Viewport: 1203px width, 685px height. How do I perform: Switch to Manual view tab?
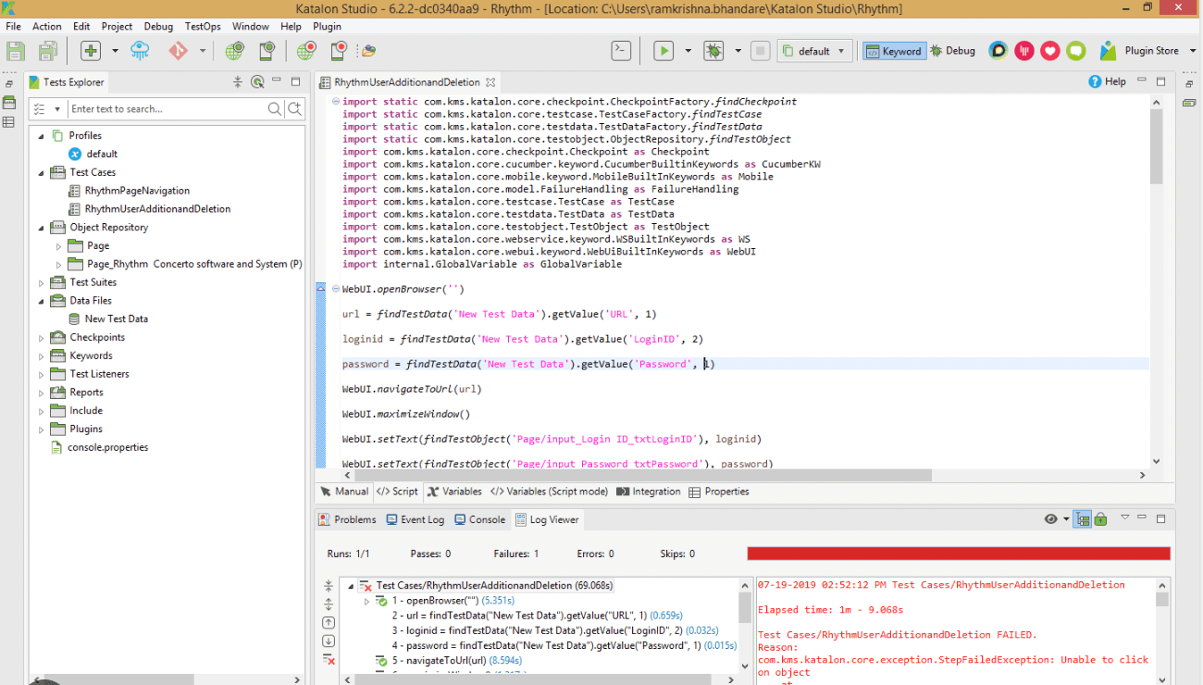pyautogui.click(x=343, y=492)
